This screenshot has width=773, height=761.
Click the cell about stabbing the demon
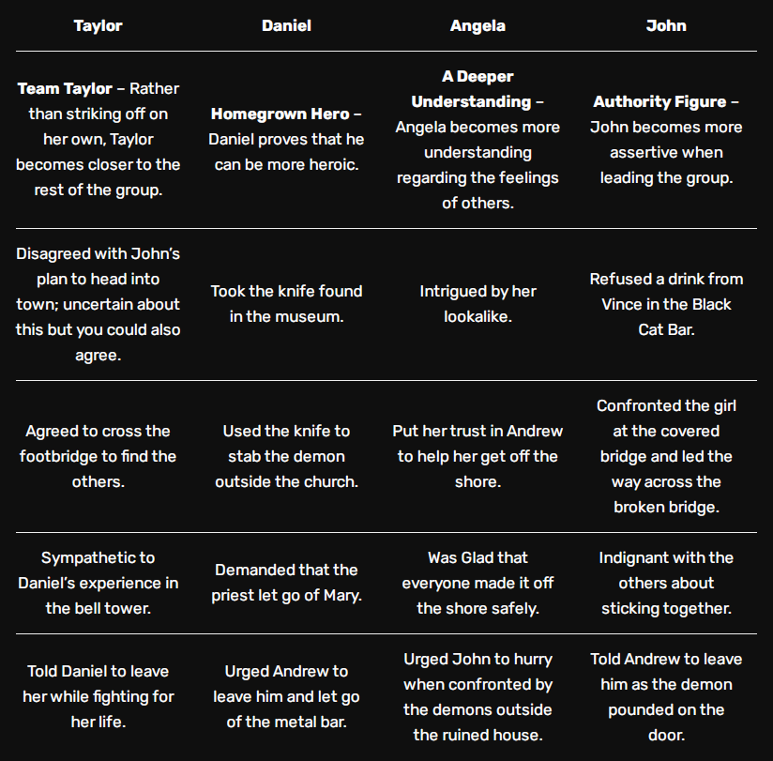[x=286, y=456]
